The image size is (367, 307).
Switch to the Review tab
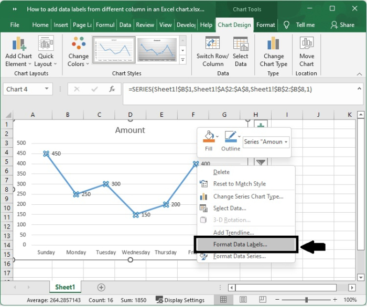click(145, 25)
